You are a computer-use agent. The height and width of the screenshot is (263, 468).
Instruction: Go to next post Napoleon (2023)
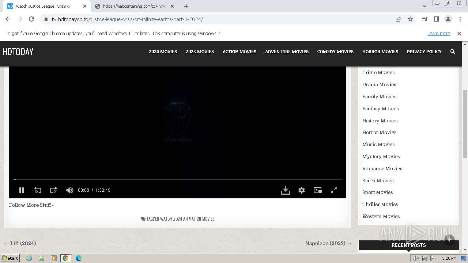(328, 243)
